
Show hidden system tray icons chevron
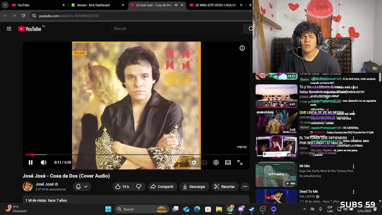304,209
